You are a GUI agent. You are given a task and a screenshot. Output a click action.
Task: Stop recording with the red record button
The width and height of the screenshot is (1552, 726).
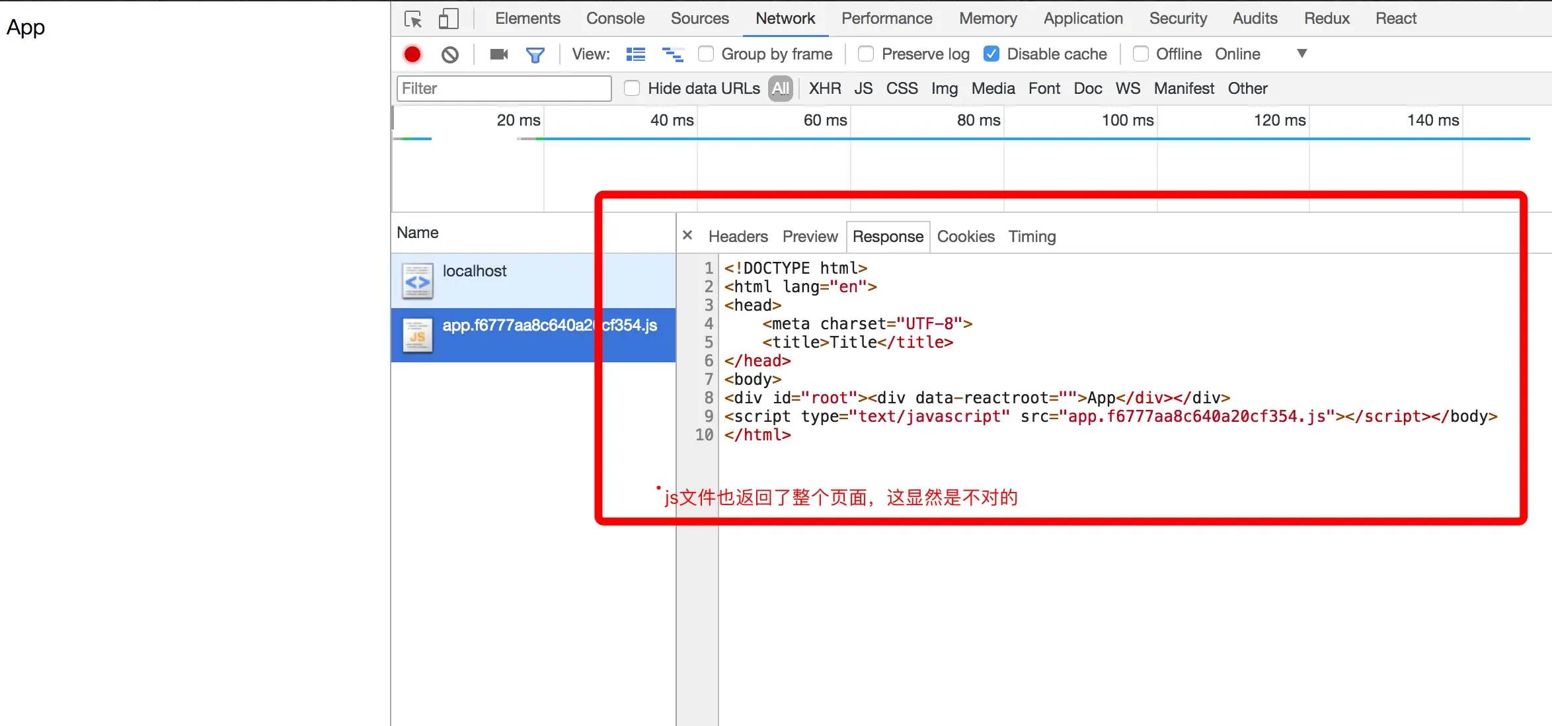[x=412, y=54]
